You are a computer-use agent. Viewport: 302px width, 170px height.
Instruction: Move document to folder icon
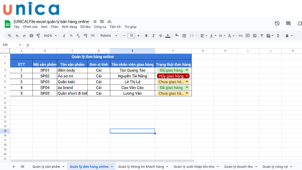coord(102,22)
